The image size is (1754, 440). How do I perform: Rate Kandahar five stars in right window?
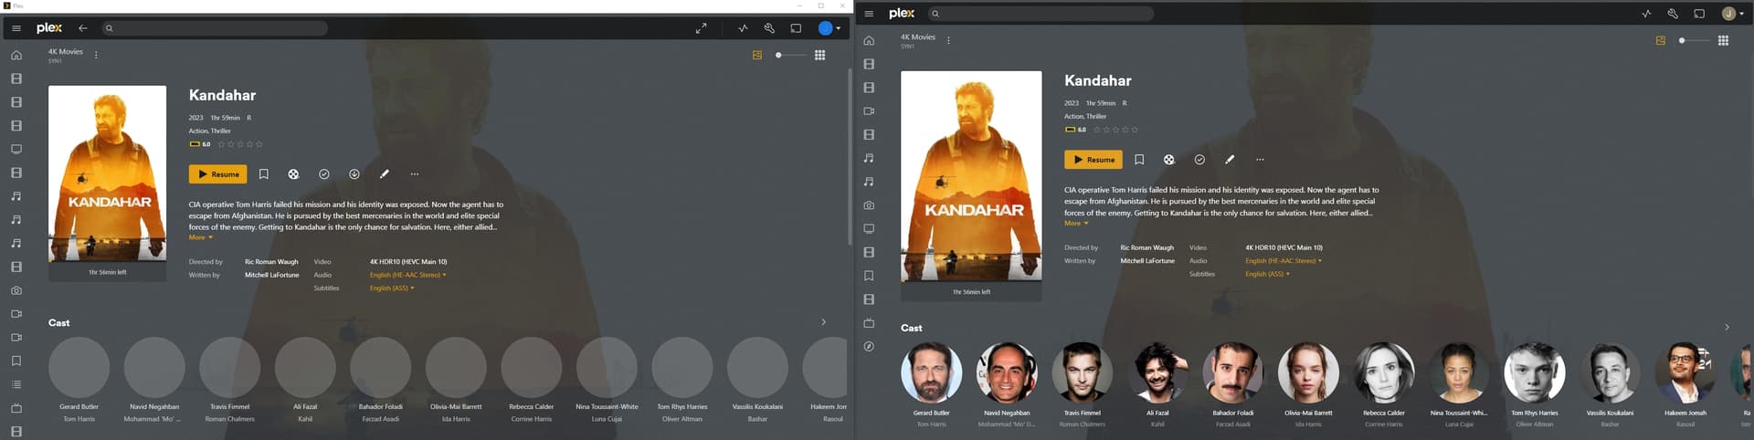1136,130
